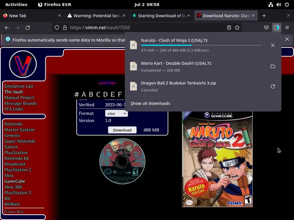Go back to previous page
The height and width of the screenshot is (220, 294).
click(7, 28)
